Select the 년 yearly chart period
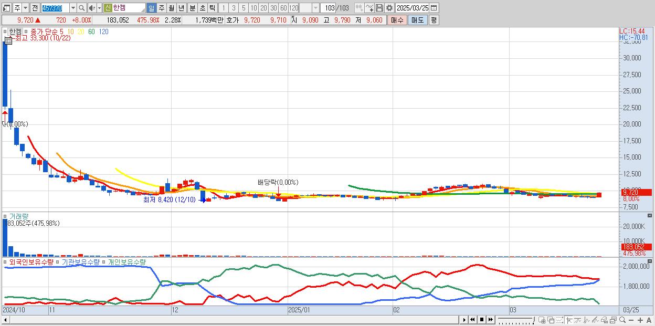Viewport: 655px width, 326px height. tap(181, 8)
